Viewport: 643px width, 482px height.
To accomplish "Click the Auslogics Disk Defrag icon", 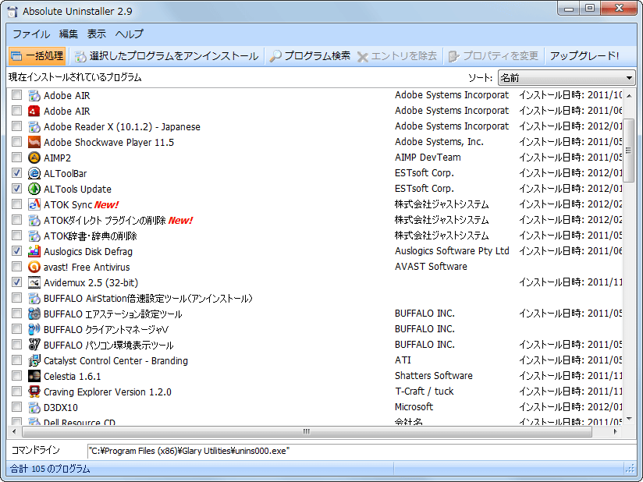I will (x=34, y=251).
